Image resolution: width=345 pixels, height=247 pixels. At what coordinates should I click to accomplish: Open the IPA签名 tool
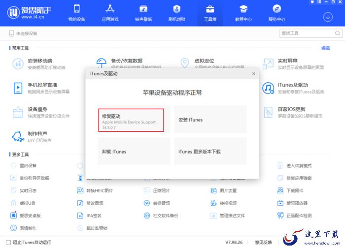[89, 216]
